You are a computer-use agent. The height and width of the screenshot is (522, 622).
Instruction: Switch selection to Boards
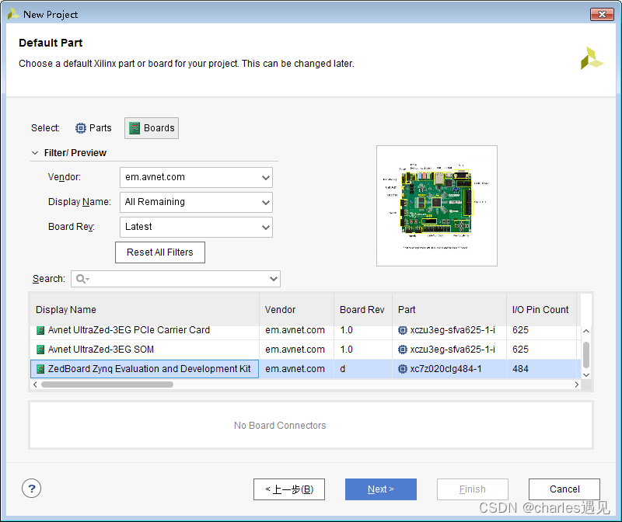152,128
